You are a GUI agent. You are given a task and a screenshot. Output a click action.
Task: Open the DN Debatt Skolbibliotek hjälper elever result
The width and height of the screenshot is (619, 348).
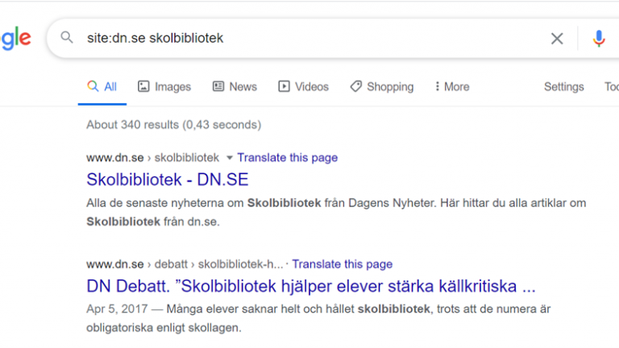click(311, 286)
